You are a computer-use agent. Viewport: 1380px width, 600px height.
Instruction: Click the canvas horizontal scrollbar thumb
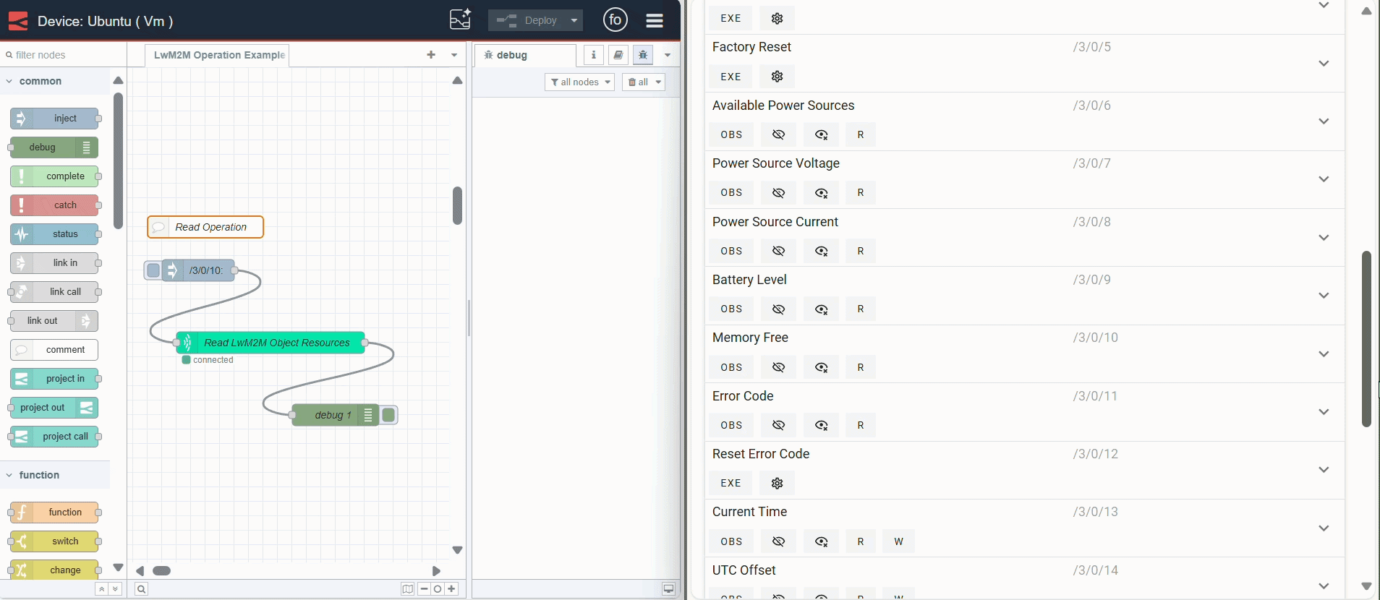click(x=162, y=571)
